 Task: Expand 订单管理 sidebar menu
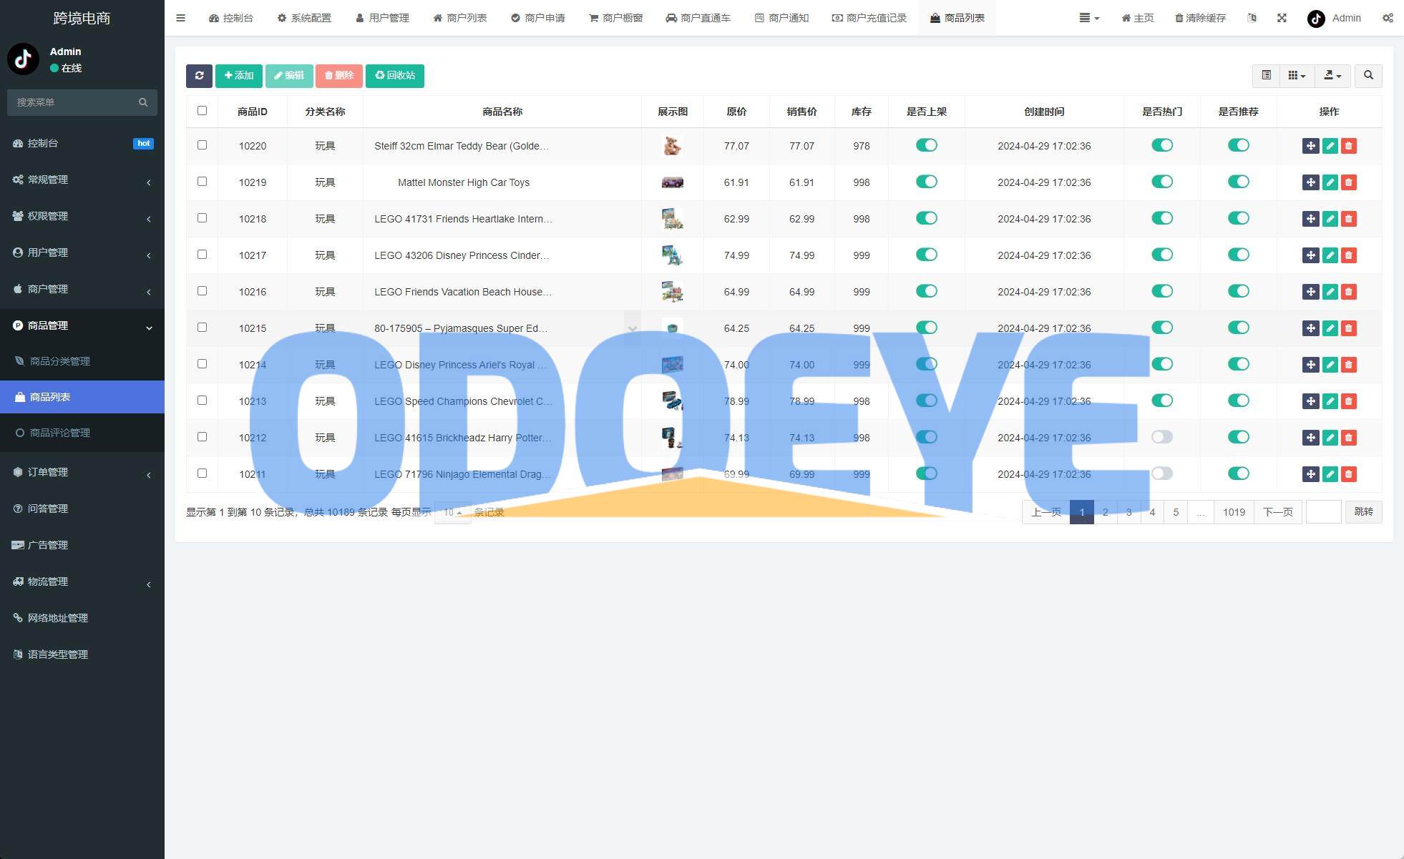pos(82,472)
